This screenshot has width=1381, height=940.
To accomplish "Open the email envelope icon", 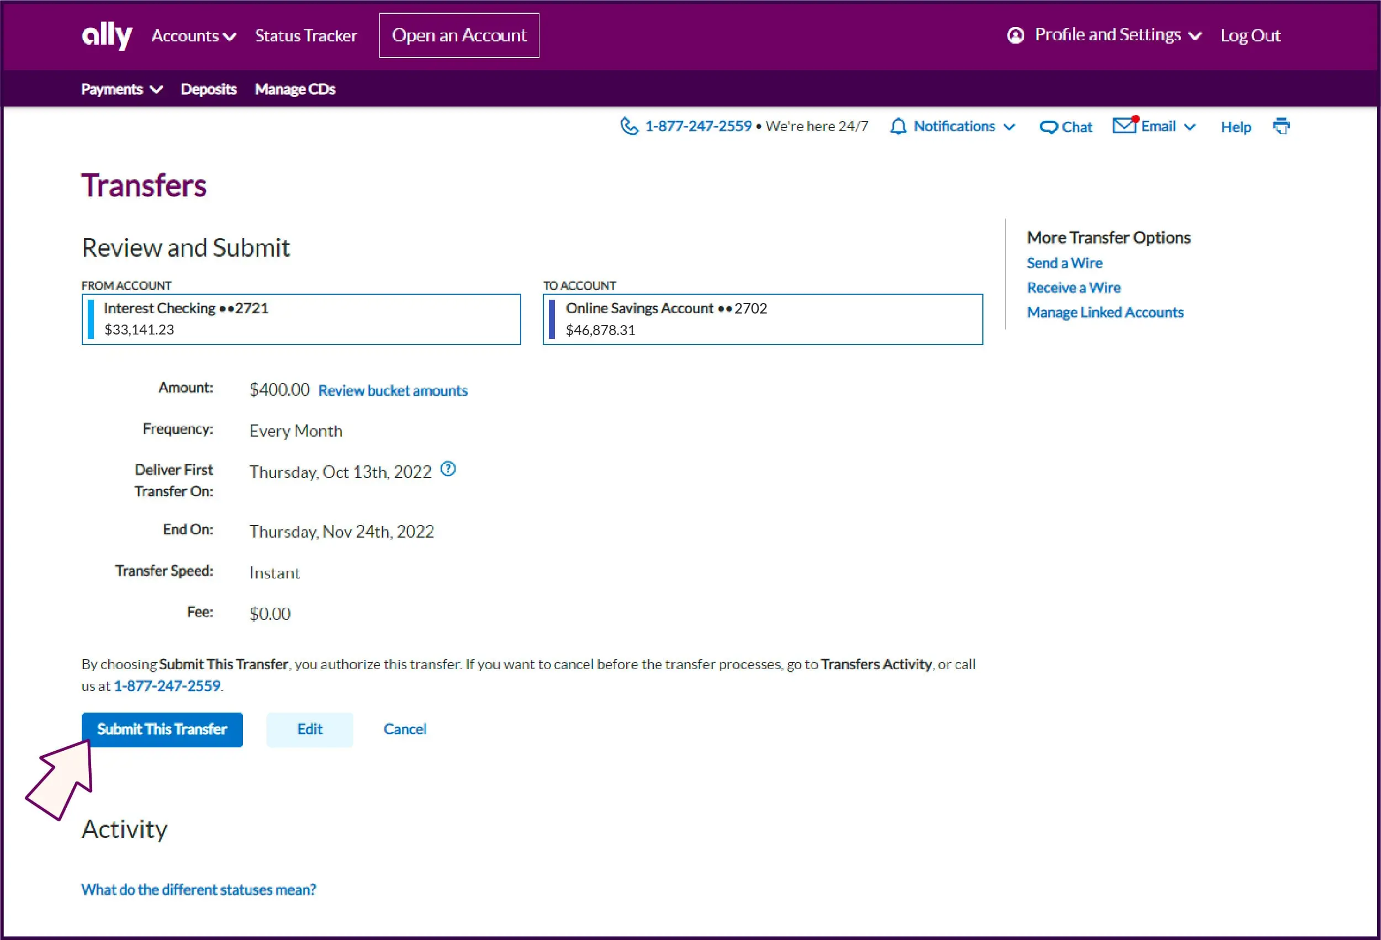I will coord(1125,125).
